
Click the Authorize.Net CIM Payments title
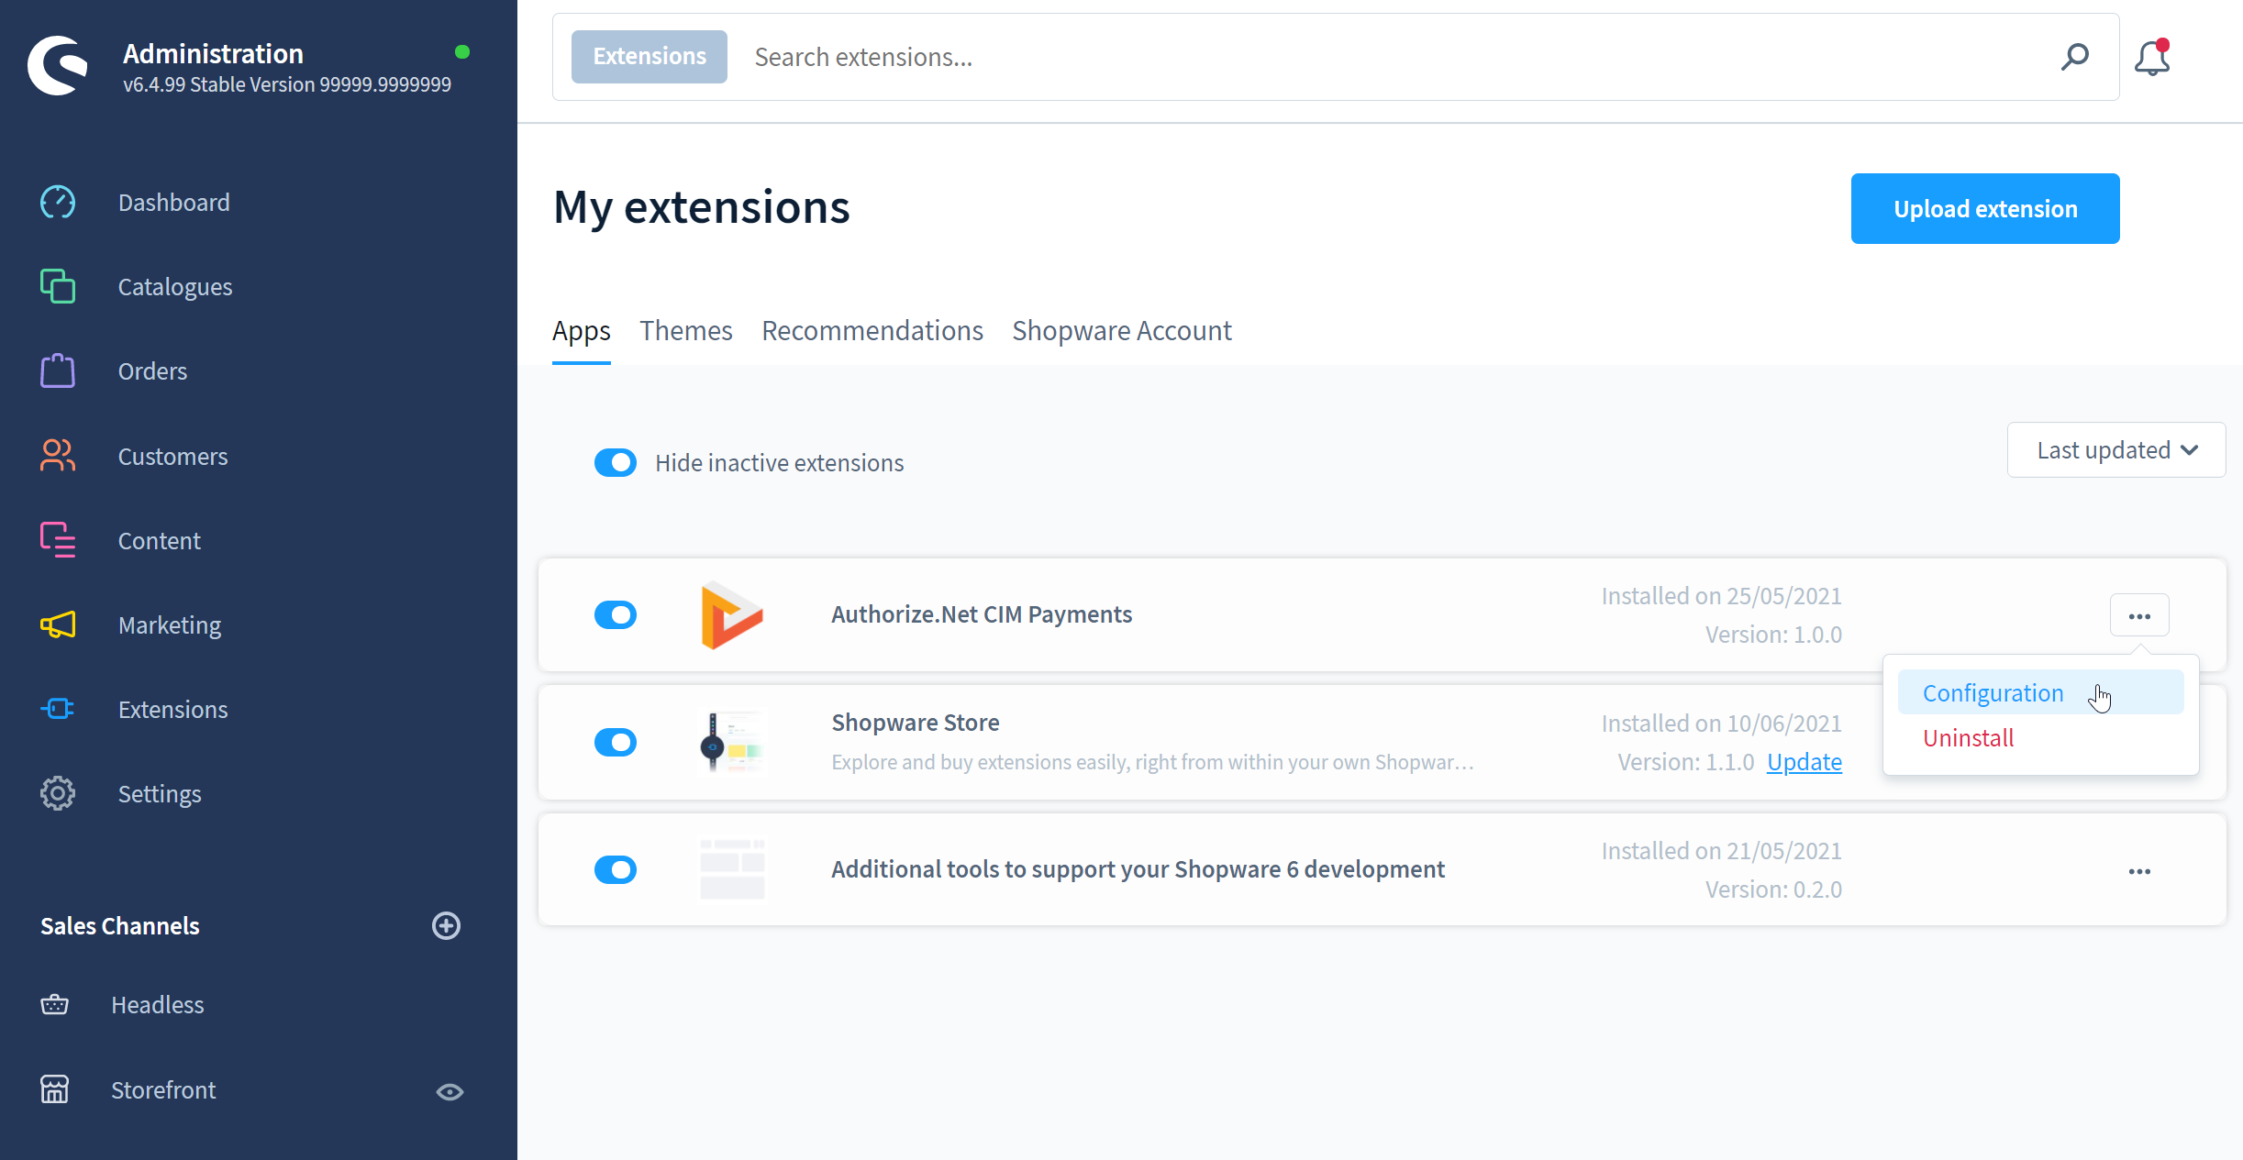pyautogui.click(x=982, y=614)
